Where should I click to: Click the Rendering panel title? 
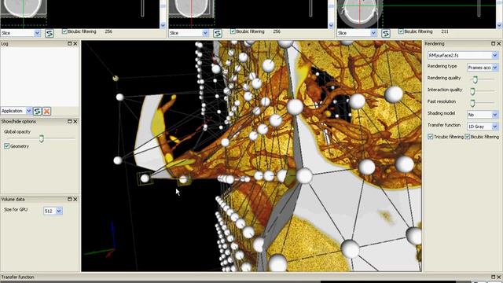coord(435,44)
